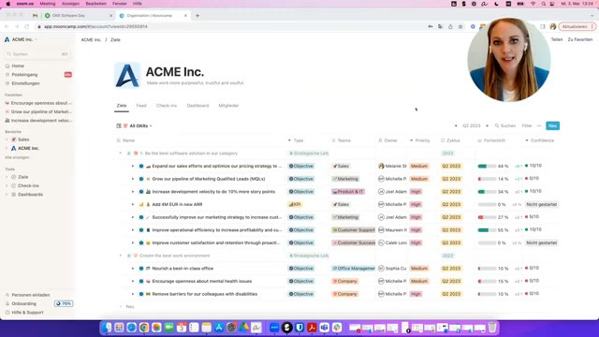Viewport: 599px width, 337px height.
Task: Click Suchen in goals toolbar
Action: click(x=505, y=125)
